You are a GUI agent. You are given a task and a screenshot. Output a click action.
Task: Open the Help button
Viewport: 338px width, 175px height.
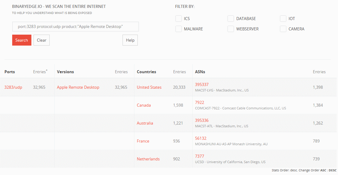[130, 40]
